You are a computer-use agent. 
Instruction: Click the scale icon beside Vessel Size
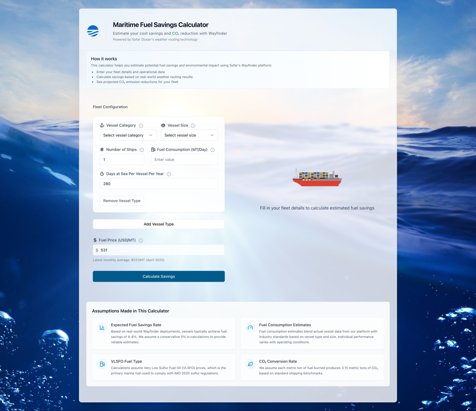163,125
